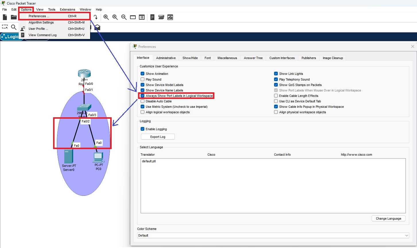417x248 pixels.
Task: Enable Cable Length Effects checkbox
Action: pos(276,96)
